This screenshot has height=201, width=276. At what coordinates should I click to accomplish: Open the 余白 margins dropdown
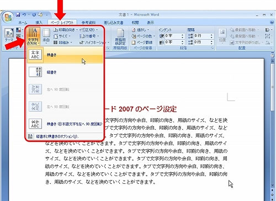[46, 36]
